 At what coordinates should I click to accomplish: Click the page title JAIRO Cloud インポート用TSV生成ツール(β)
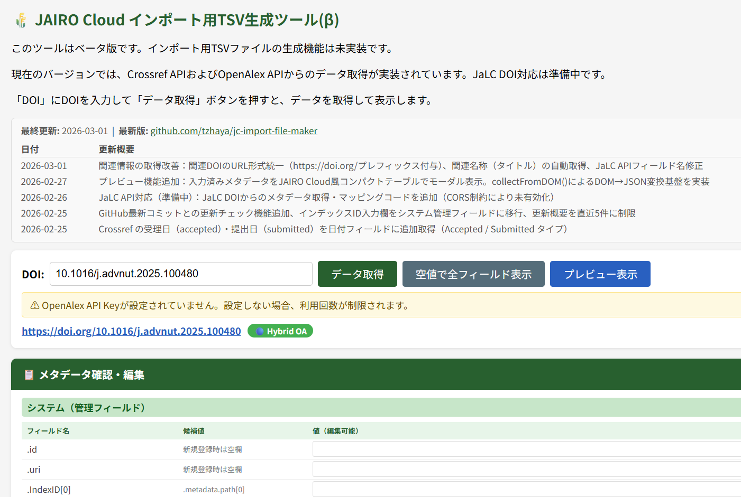point(187,20)
